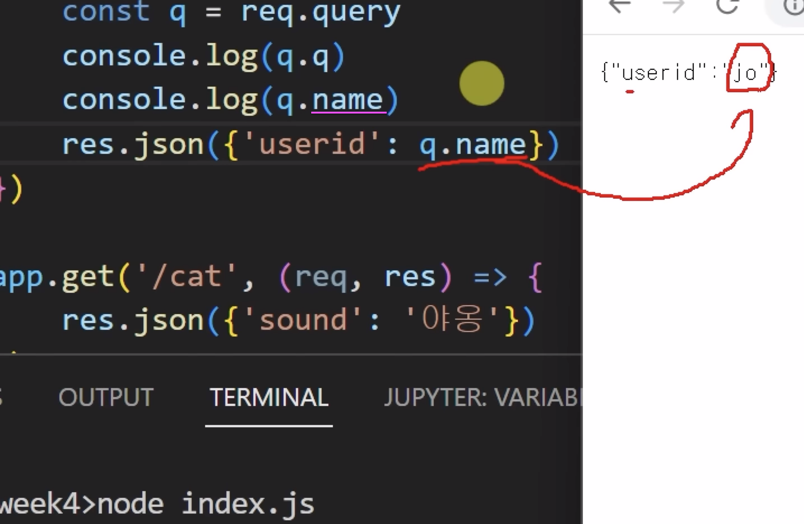Click the yellow cursor highlight circle
The height and width of the screenshot is (524, 804).
(482, 83)
